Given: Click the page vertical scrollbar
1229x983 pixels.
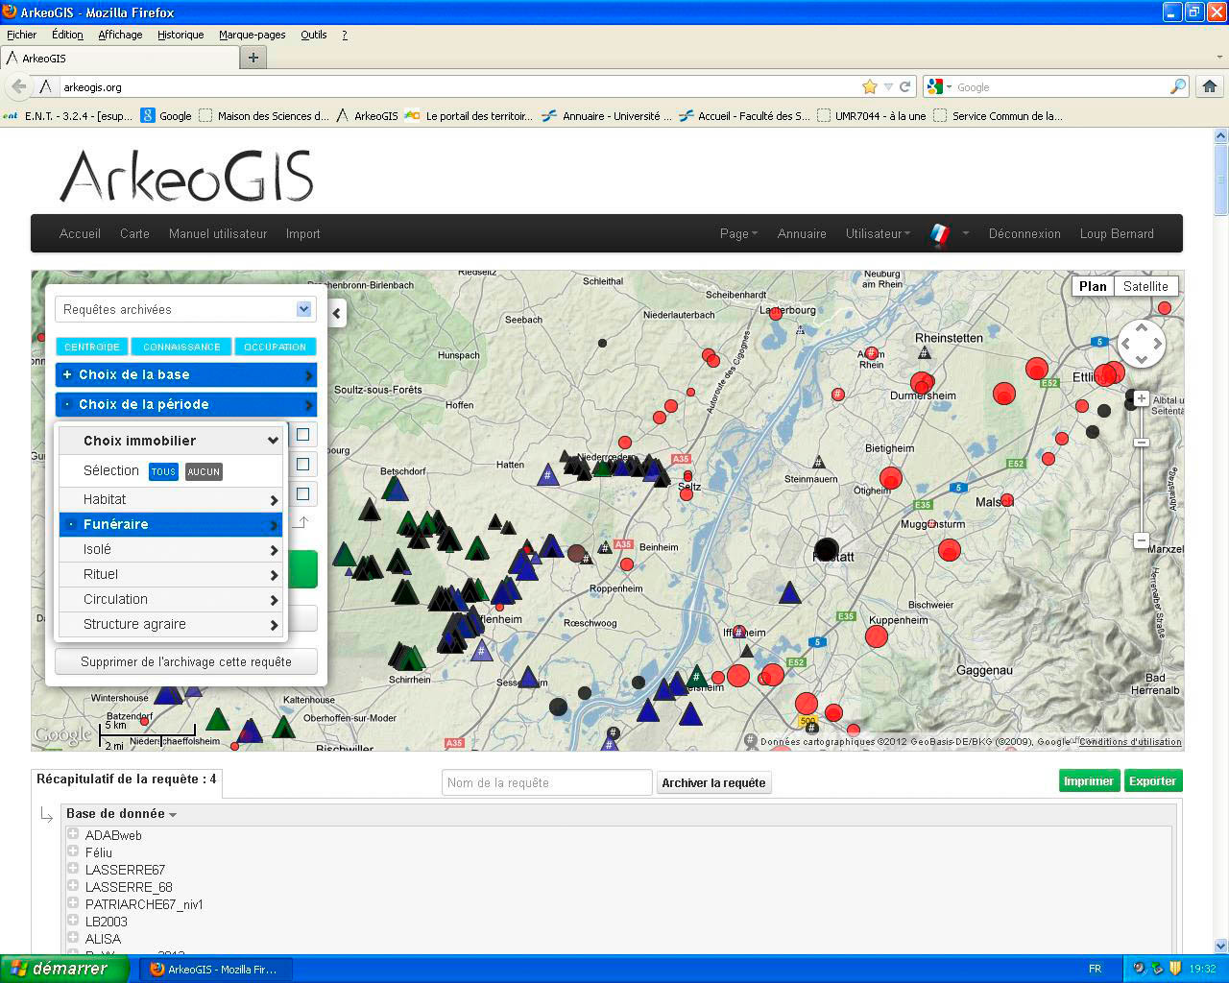Looking at the screenshot, I should click(1221, 540).
